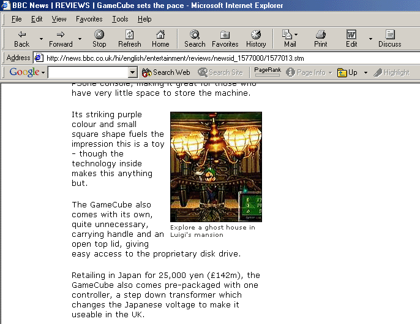
Task: Click Search Web on Google toolbar
Action: pos(166,72)
